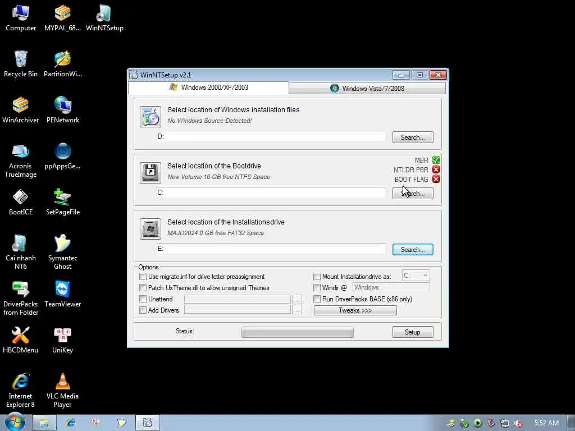Image resolution: width=575 pixels, height=431 pixels.
Task: Check the Unattend option
Action: [143, 299]
